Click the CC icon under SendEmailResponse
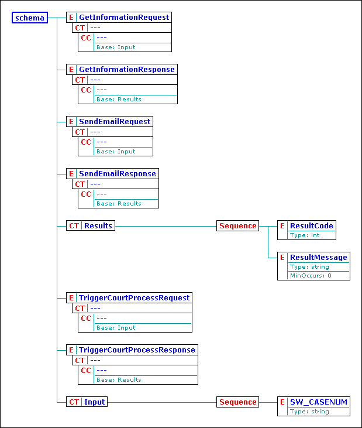The image size is (362, 428). 86,194
